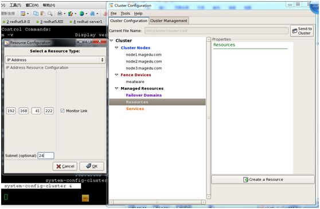Toggle the Monitor Link checkbox
The image size is (320, 209).
tap(63, 111)
